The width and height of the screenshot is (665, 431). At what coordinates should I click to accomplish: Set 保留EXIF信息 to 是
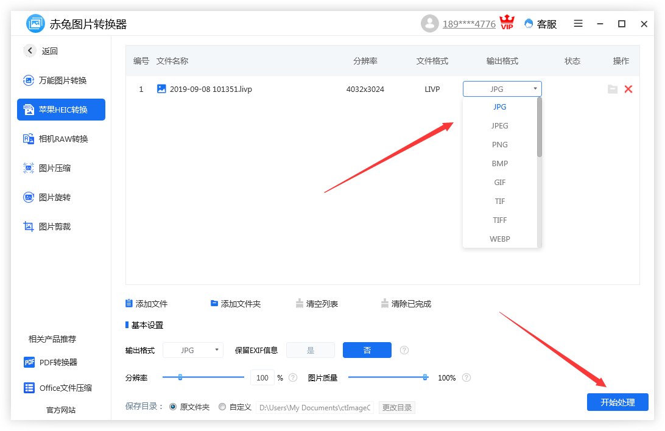(311, 350)
